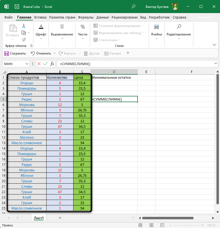Confirm formula entry with the green checkmark
Image resolution: width=220 pixels, height=228 pixels.
click(x=45, y=64)
